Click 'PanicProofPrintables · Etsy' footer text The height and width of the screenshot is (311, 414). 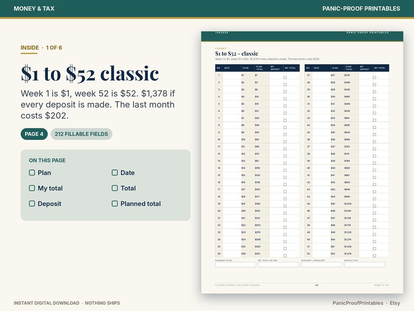coord(366,303)
